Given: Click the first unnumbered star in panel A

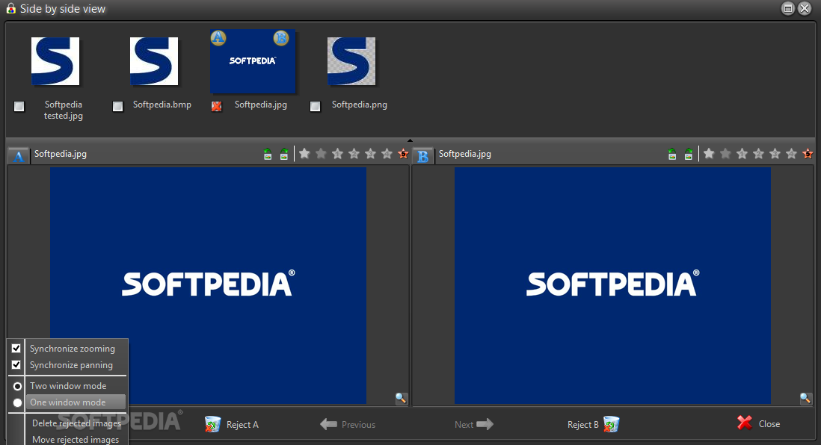Looking at the screenshot, I should (305, 154).
